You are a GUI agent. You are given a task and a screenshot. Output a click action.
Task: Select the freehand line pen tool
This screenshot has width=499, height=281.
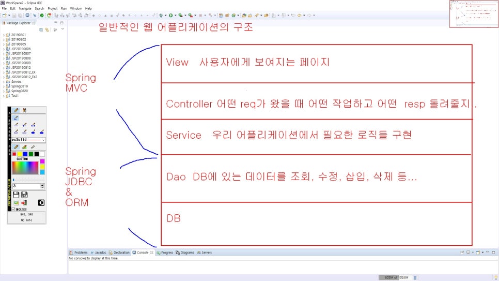click(16, 118)
